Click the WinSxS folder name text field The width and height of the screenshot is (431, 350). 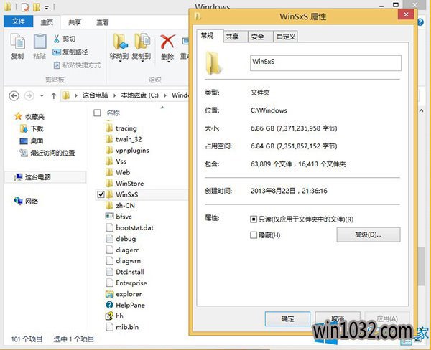(325, 62)
